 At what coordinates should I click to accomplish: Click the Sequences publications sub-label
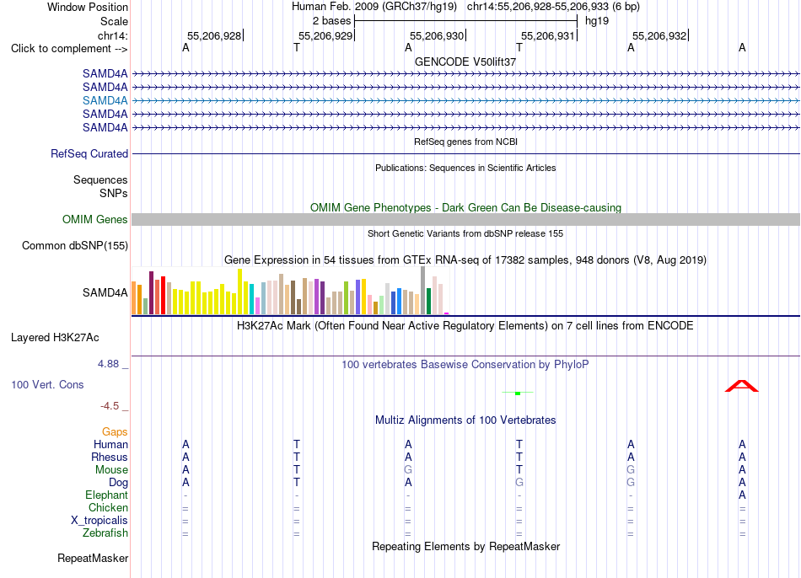pos(100,179)
